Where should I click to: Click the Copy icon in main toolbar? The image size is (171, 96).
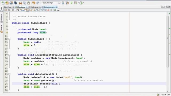25,3
